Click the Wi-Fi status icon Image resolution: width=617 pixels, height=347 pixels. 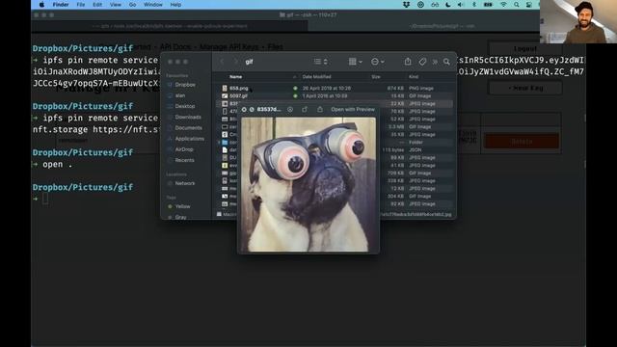click(503, 5)
